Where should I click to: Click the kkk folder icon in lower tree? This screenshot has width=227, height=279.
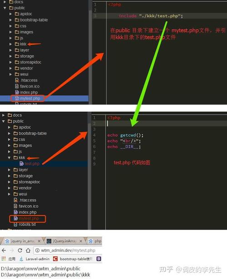16,158
